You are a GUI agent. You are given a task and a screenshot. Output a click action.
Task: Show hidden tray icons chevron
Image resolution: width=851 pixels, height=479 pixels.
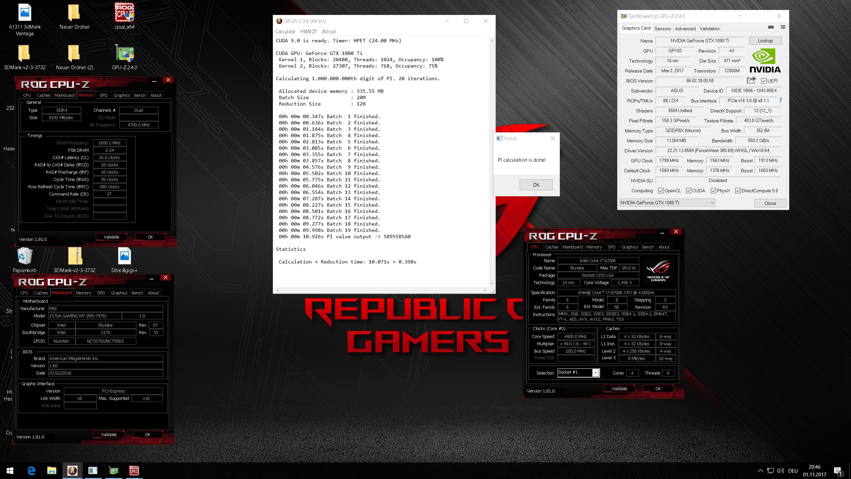(760, 471)
